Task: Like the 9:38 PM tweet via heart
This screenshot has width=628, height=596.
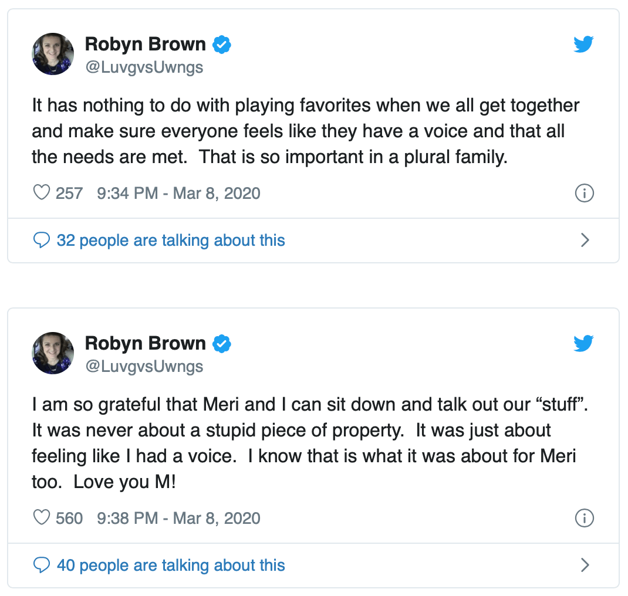Action: click(42, 518)
